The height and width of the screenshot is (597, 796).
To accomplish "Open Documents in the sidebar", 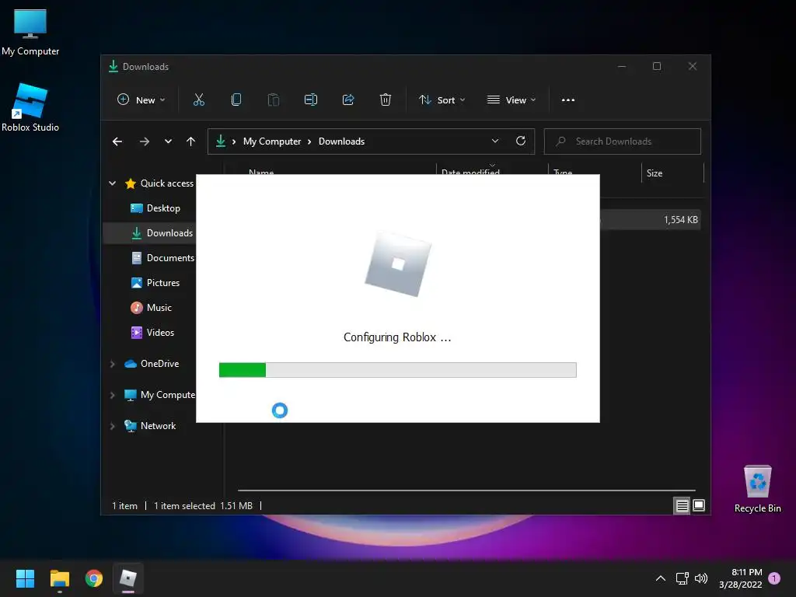I will 162,258.
